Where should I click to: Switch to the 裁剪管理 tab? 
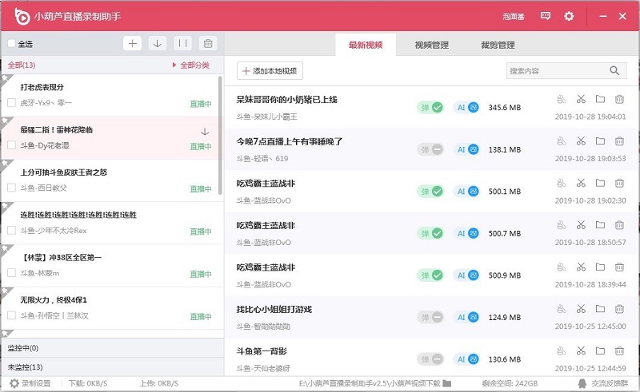[x=498, y=46]
